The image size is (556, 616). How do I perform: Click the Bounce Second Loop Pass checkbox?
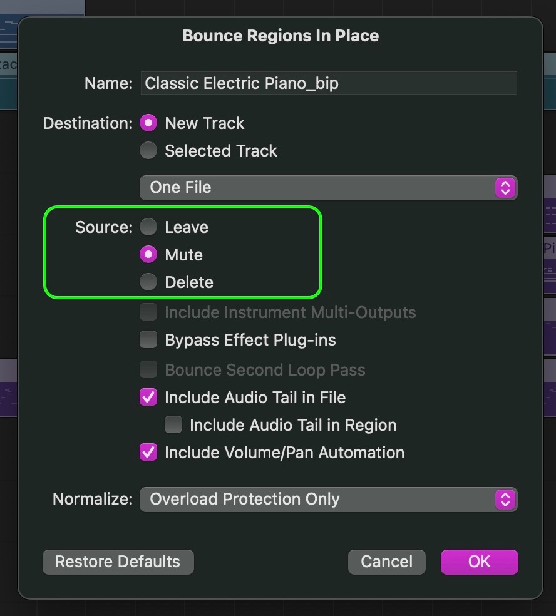148,370
